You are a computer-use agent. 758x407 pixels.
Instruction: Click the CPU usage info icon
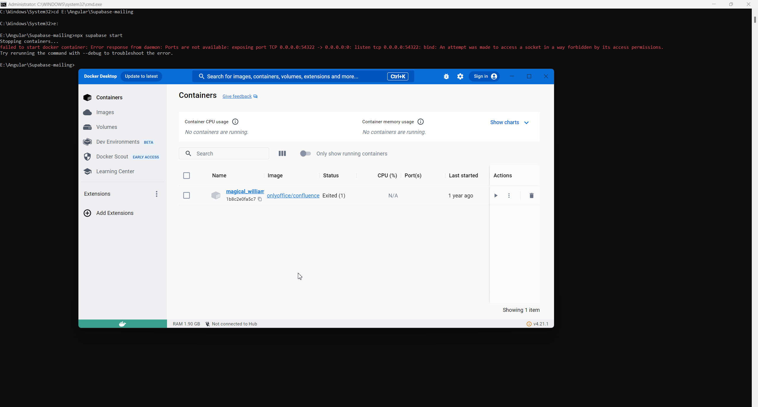pos(235,122)
